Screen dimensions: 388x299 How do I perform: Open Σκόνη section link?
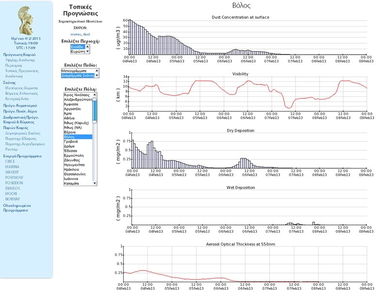coord(9,83)
